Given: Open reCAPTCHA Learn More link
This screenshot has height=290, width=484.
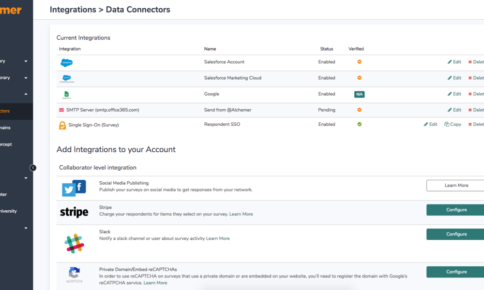Looking at the screenshot, I should click(155, 283).
